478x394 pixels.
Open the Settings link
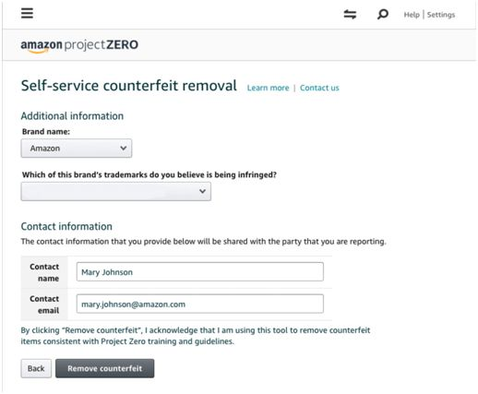pyautogui.click(x=441, y=15)
